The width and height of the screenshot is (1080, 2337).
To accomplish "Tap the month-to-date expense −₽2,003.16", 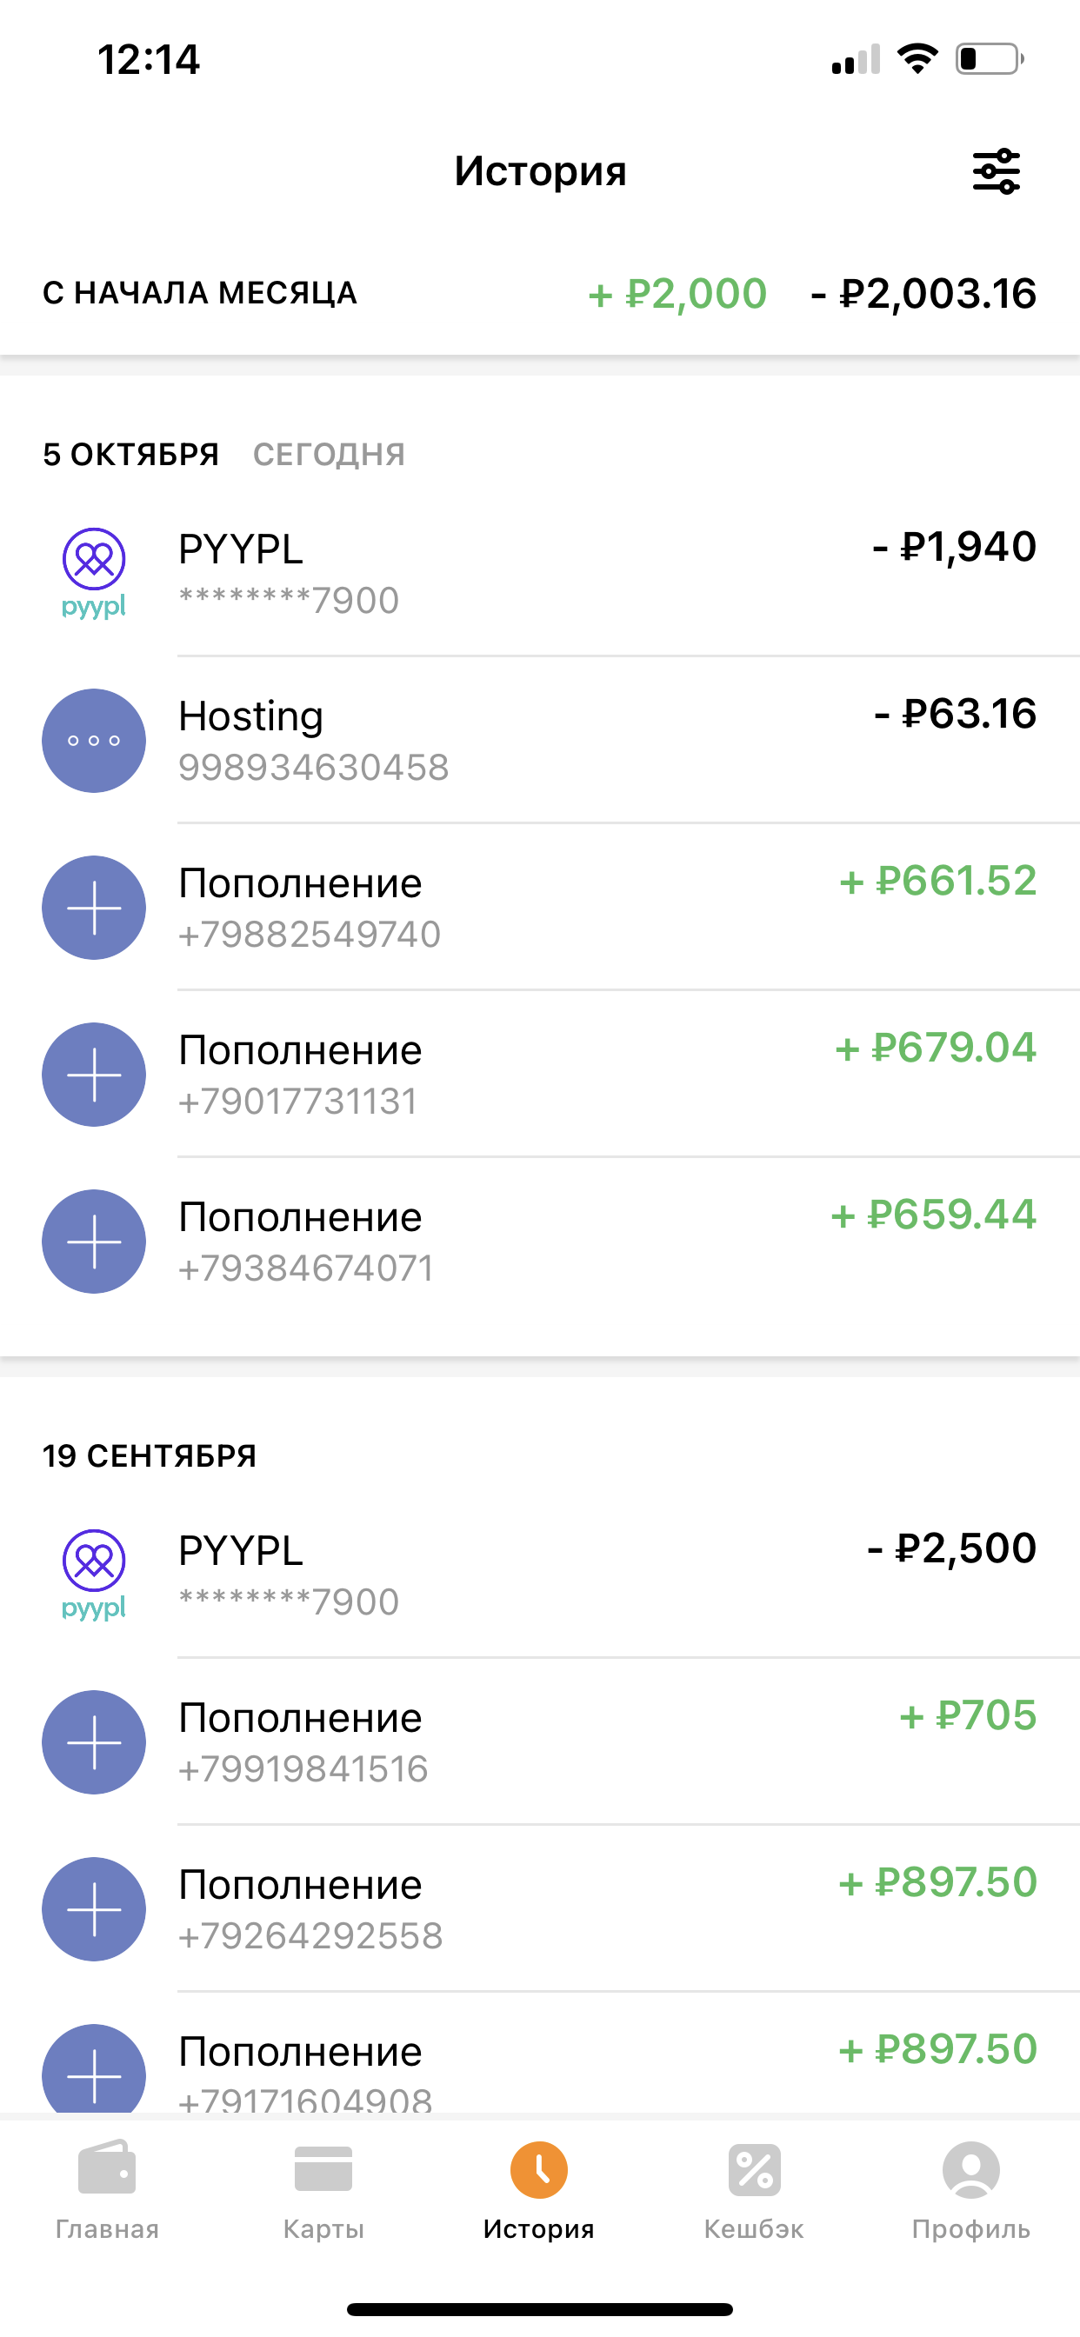I will coord(923,294).
